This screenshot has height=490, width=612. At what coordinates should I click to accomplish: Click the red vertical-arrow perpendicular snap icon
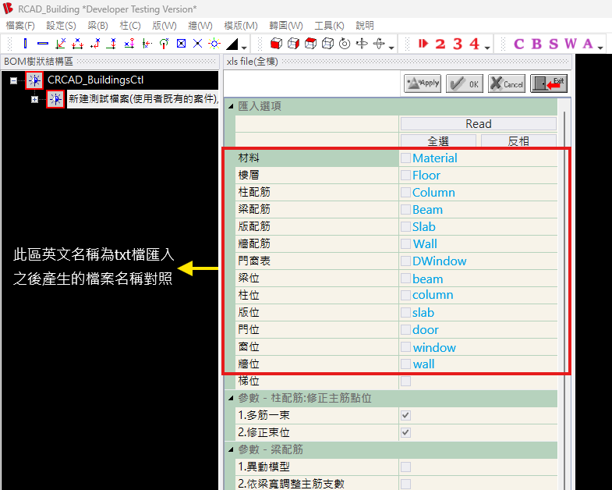(x=112, y=44)
